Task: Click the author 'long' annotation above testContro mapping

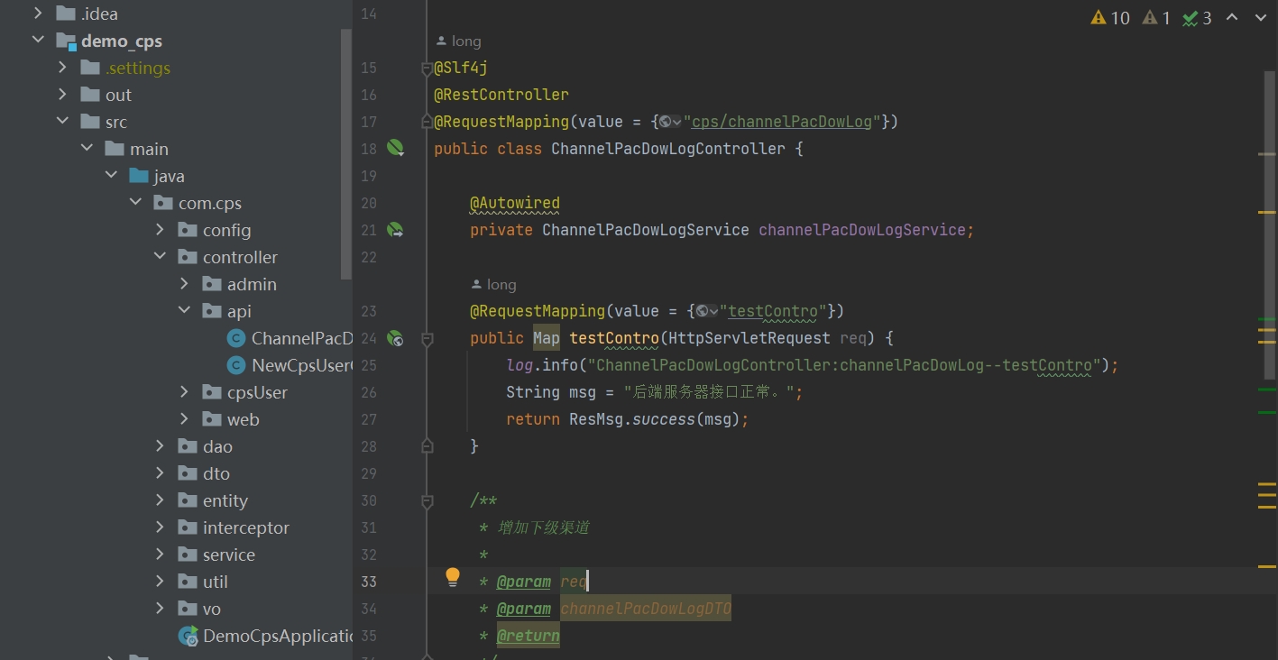Action: [493, 285]
